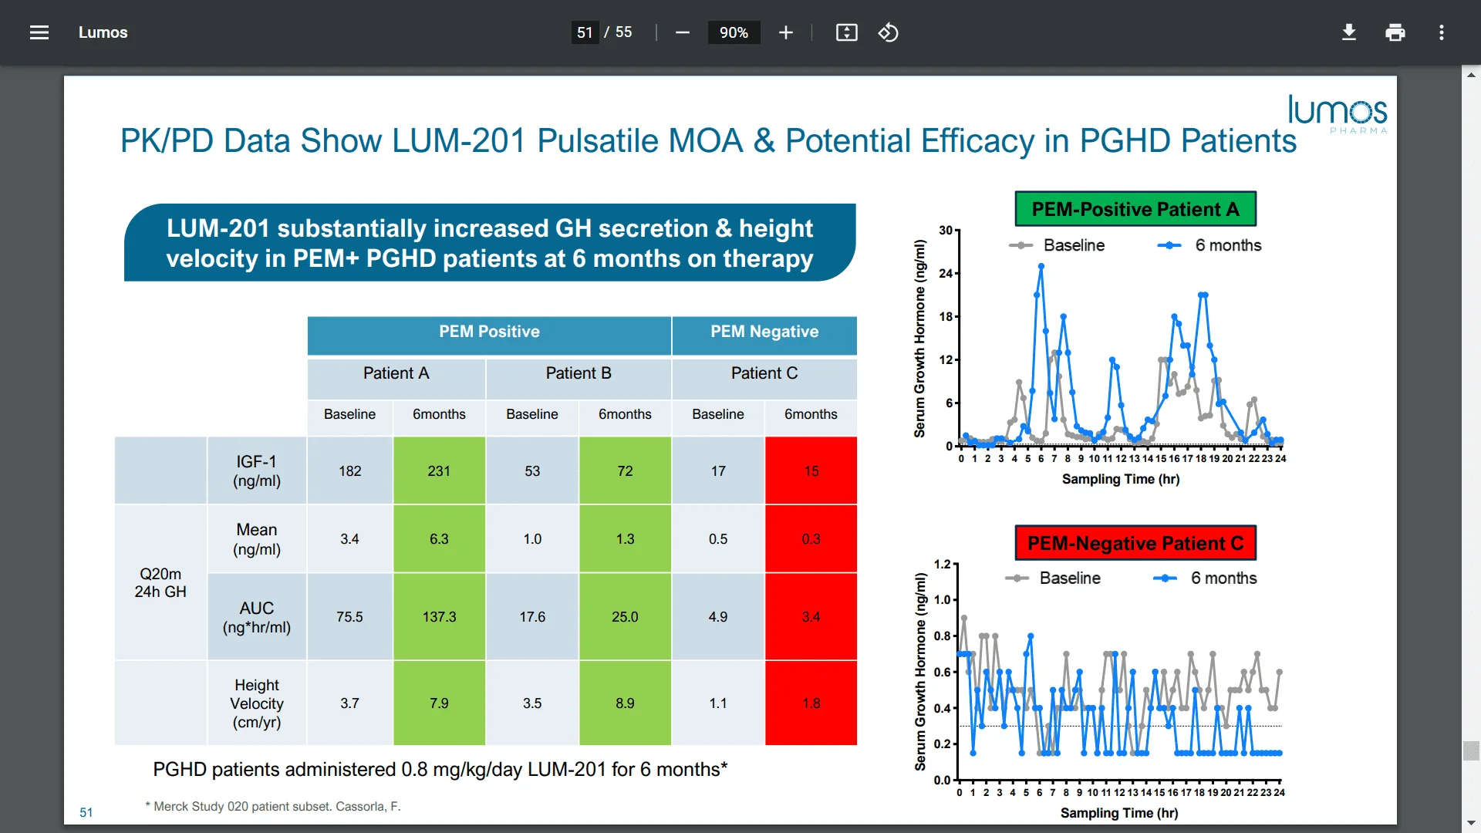Viewport: 1481px width, 833px height.
Task: Click the Q20m 24h GH label
Action: [x=160, y=582]
